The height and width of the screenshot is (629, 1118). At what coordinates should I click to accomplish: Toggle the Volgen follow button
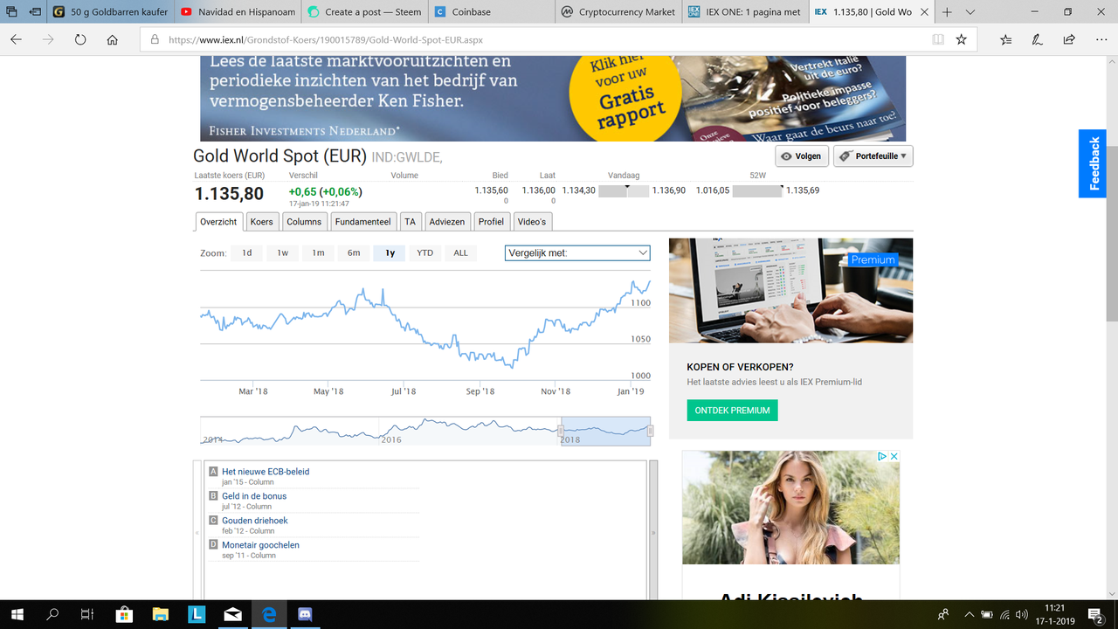pos(801,156)
